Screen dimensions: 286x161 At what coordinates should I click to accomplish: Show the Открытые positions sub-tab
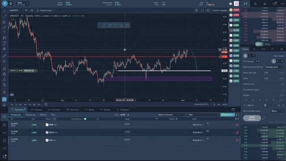pyautogui.click(x=16, y=115)
